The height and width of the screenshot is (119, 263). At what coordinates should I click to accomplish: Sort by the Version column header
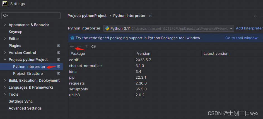pyautogui.click(x=168, y=53)
